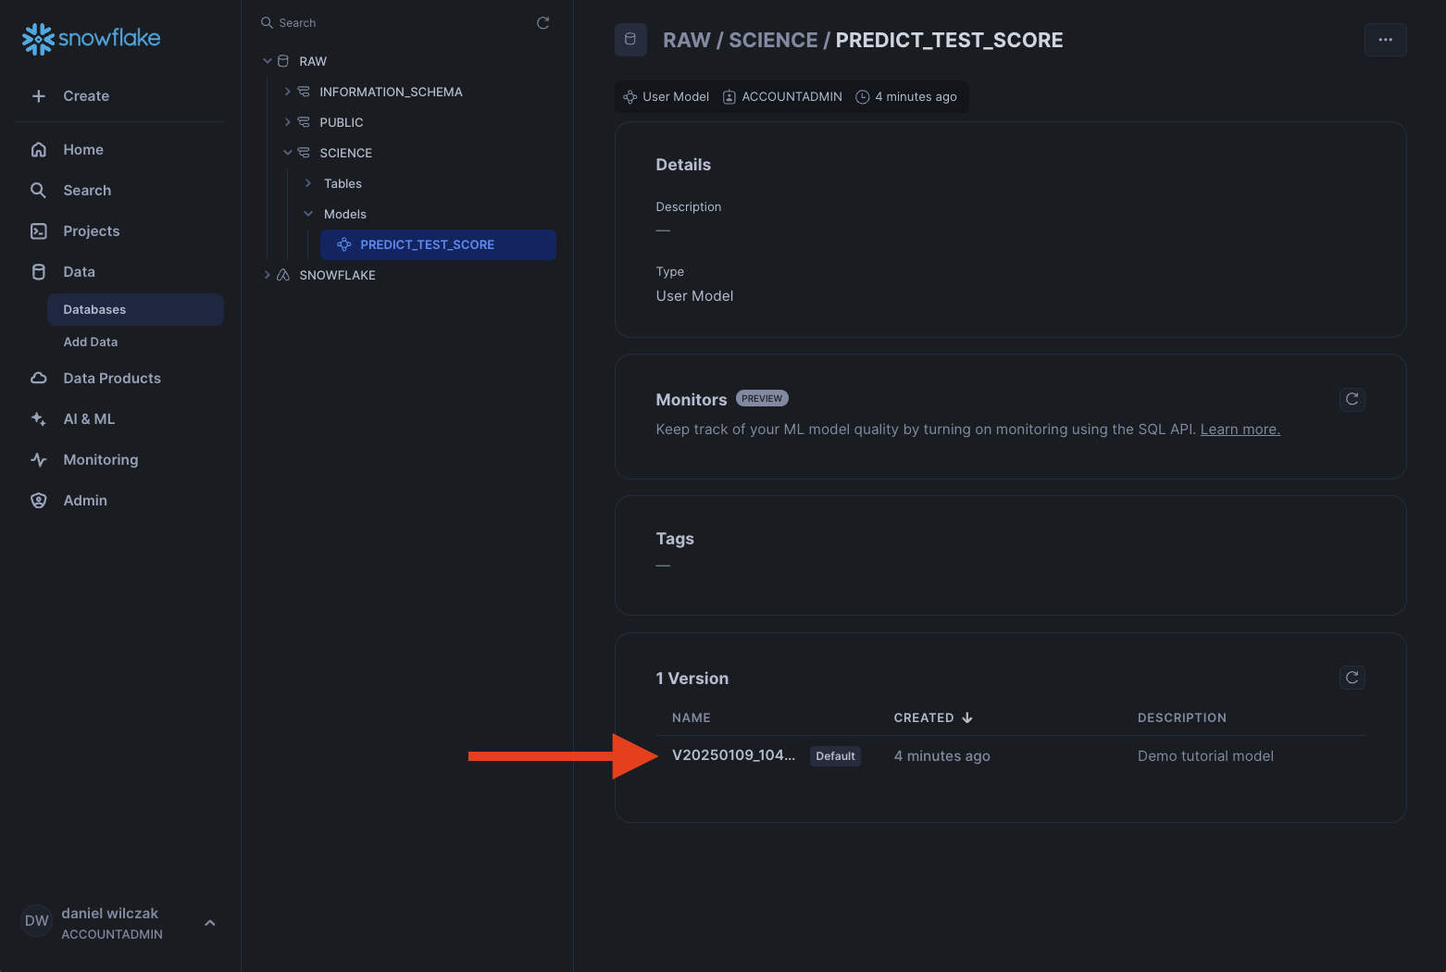Click the NAME column header
Image resolution: width=1446 pixels, height=972 pixels.
point(692,717)
